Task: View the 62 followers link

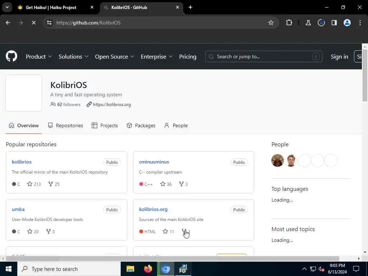Action: [65, 105]
